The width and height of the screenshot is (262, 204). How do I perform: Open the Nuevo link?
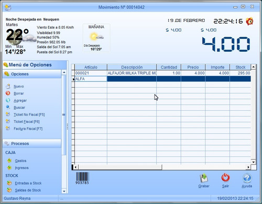click(19, 86)
